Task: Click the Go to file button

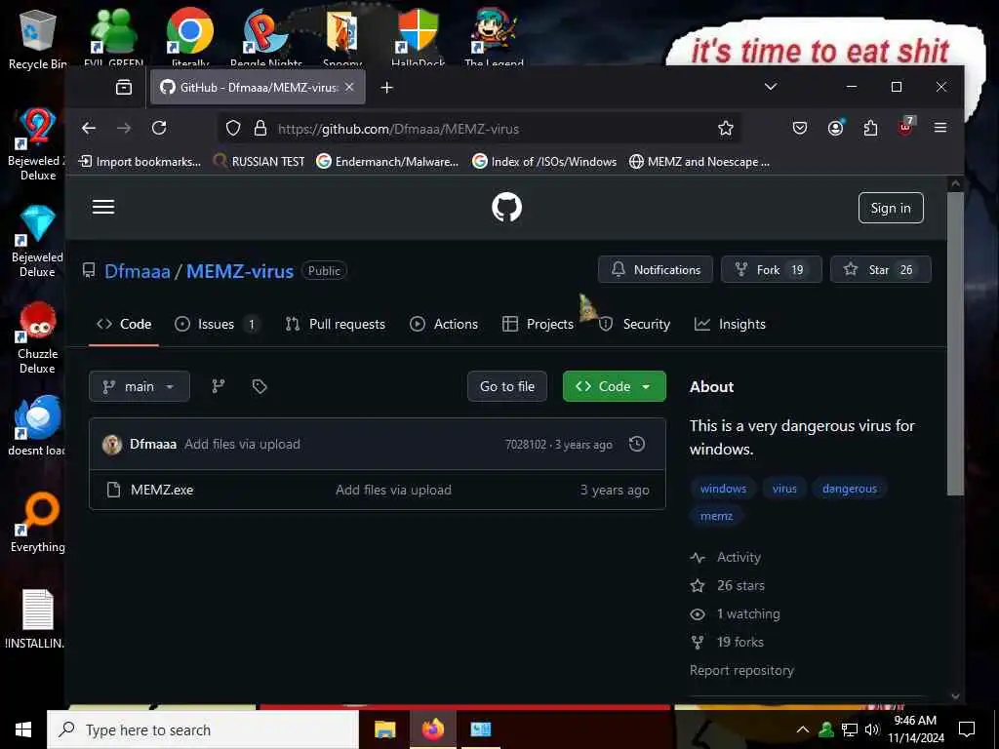Action: point(507,386)
